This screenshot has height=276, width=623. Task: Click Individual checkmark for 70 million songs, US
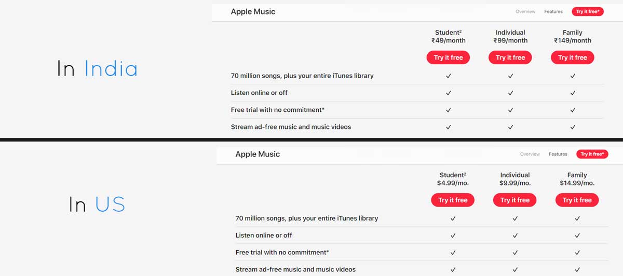(515, 218)
